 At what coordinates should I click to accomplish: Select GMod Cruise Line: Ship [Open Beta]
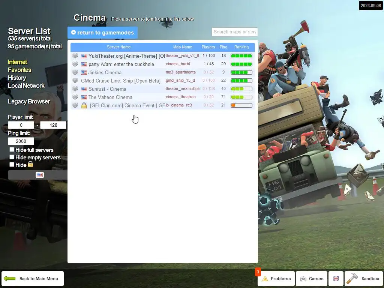[x=121, y=81]
